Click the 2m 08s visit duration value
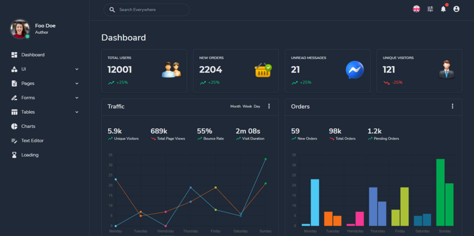This screenshot has height=236, width=474. tap(248, 131)
